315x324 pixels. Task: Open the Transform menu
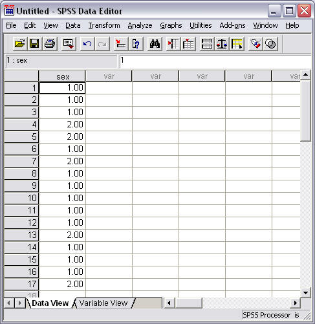pyautogui.click(x=104, y=25)
